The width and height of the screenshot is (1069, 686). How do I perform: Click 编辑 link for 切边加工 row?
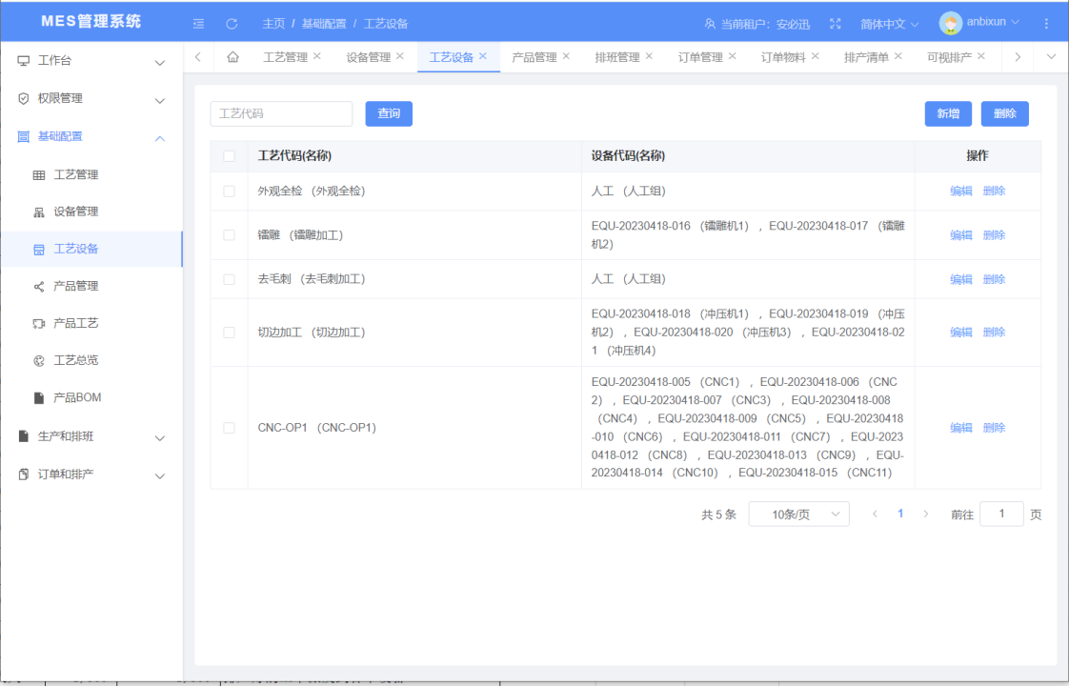pyautogui.click(x=960, y=333)
